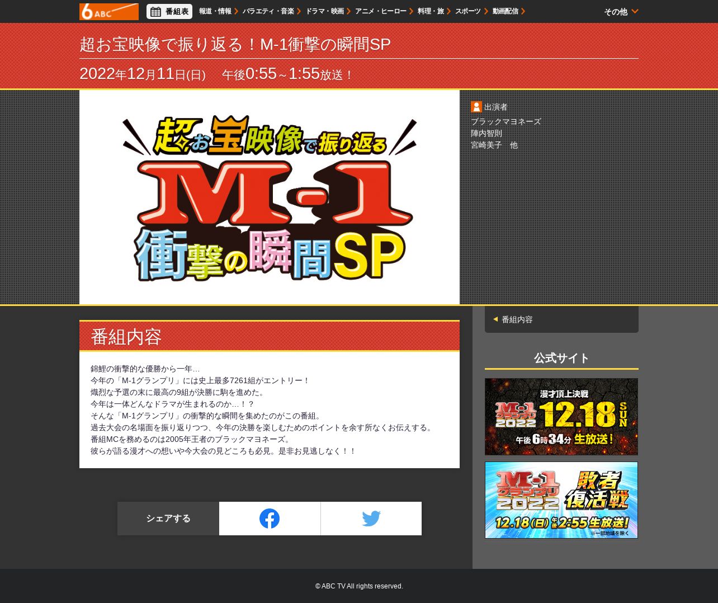
Task: Open the バラエティ・音楽 menu
Action: point(272,11)
